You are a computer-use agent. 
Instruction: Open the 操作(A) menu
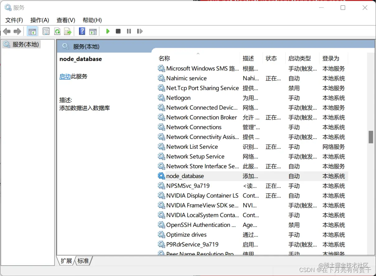tap(39, 20)
